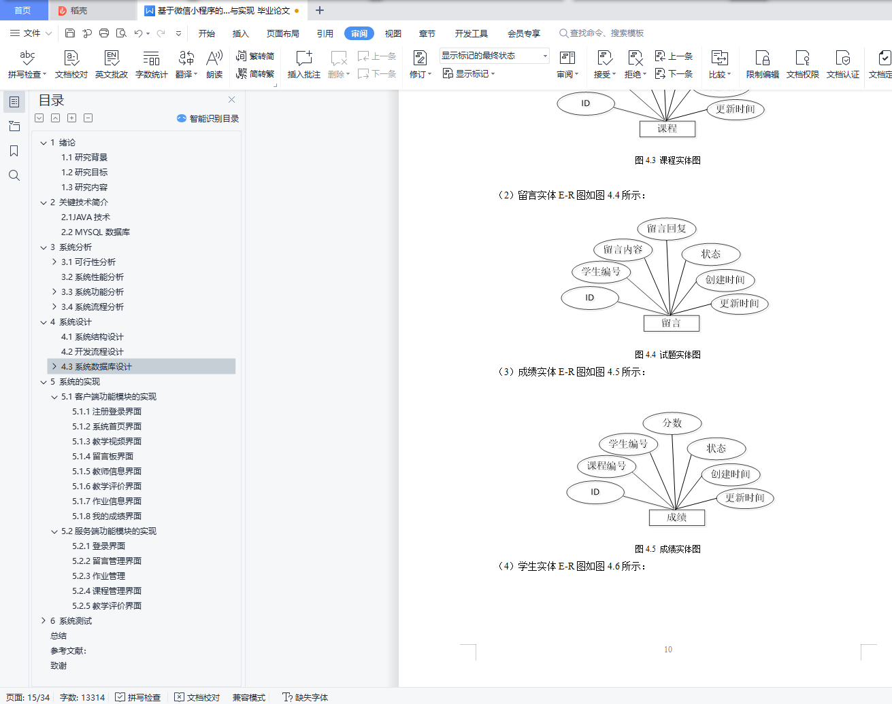
Task: Switch to the 页面布局 ribbon tab
Action: (283, 33)
